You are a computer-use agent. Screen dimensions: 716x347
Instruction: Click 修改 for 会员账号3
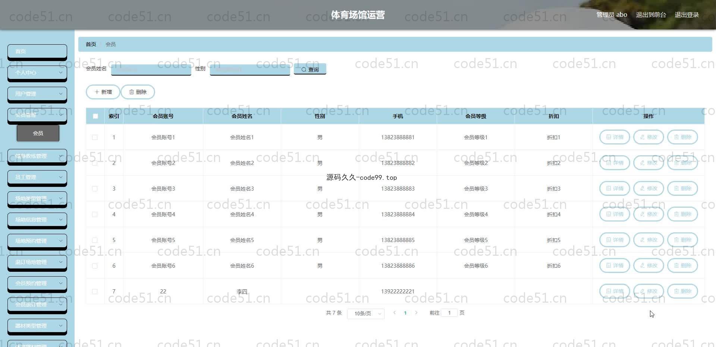[649, 188]
